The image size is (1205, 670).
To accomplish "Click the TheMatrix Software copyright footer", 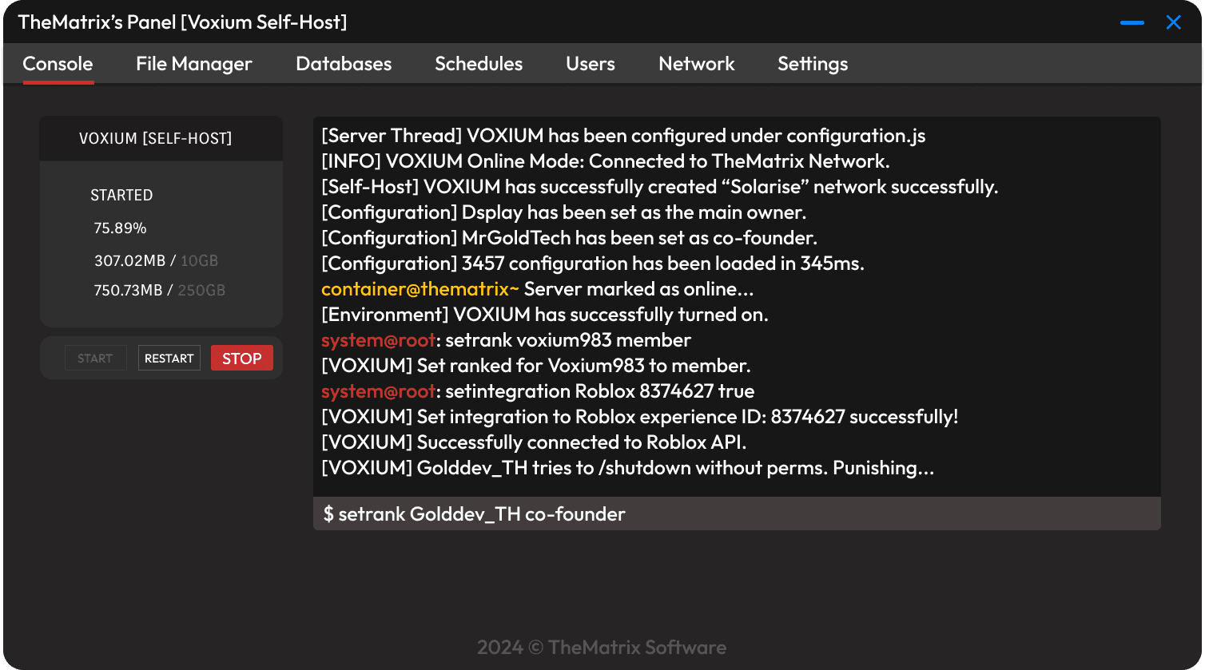I will point(602,647).
